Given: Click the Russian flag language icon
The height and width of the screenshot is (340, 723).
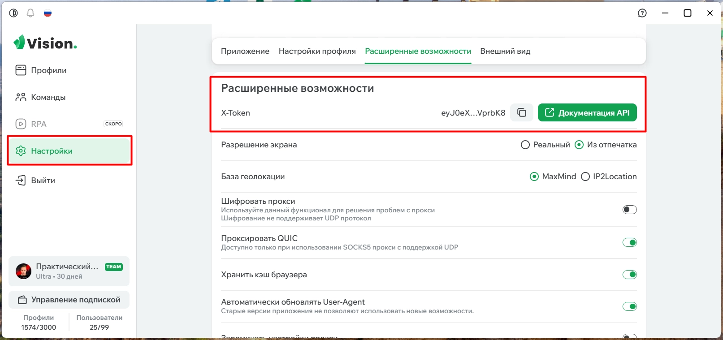Looking at the screenshot, I should [48, 13].
